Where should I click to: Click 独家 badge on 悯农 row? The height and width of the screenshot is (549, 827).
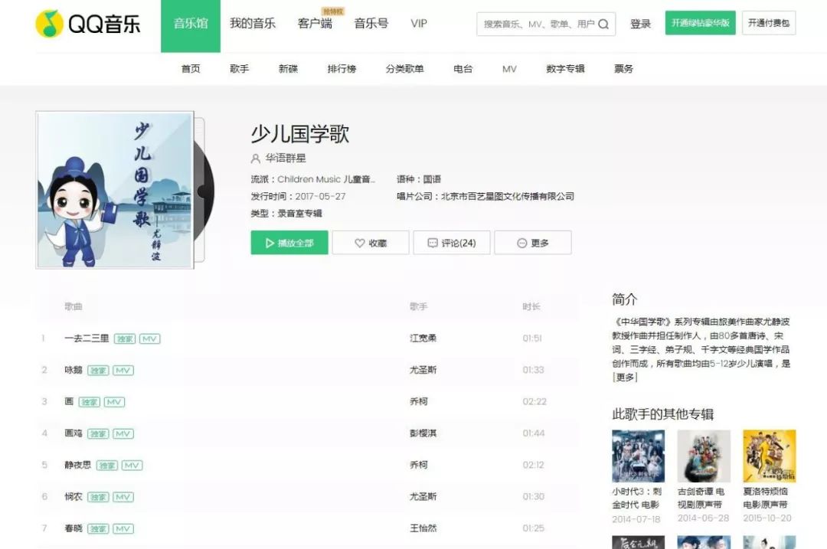click(98, 497)
